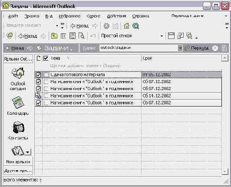Click the task icon of Сдача готового материала
This screenshot has width=231, height=187.
[x=39, y=74]
